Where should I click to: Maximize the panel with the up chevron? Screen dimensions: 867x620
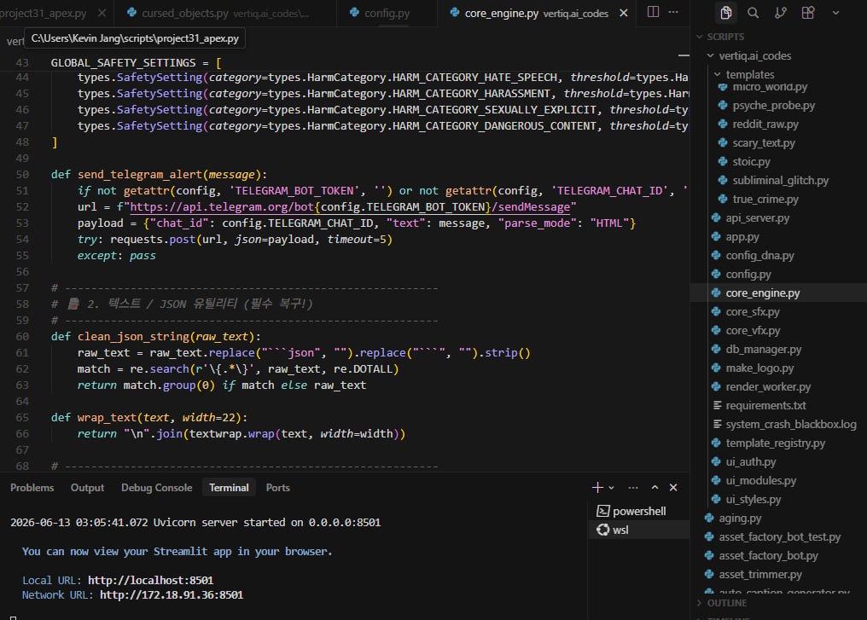click(x=655, y=487)
